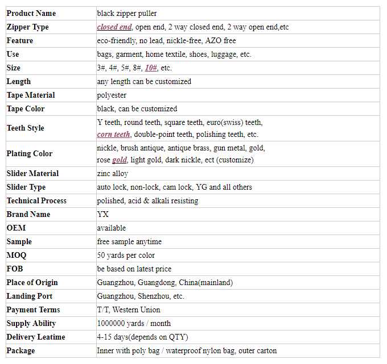Click the "polyester" tape material value
Screen dimensions: 387x364
tap(112, 95)
